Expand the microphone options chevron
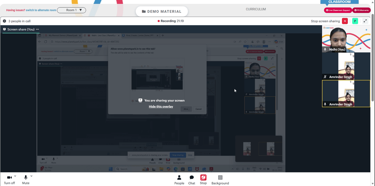 point(31,176)
